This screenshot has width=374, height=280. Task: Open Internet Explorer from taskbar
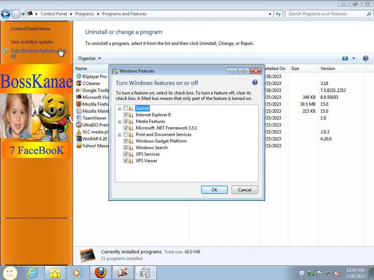pos(33,273)
